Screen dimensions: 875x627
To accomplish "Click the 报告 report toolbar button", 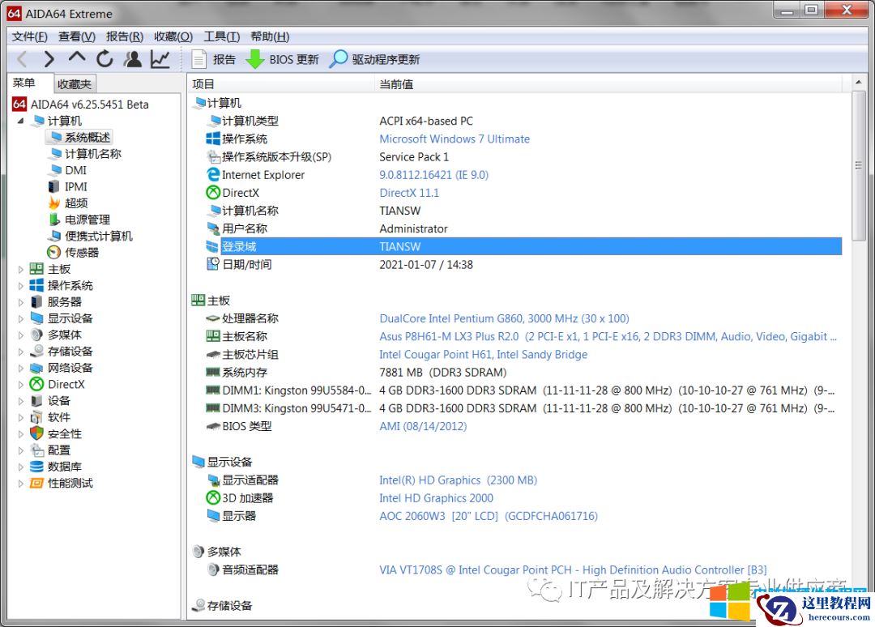I will (214, 60).
